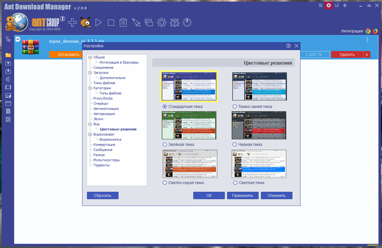
Task: Click the bug report toolbar icon
Action: point(175,22)
